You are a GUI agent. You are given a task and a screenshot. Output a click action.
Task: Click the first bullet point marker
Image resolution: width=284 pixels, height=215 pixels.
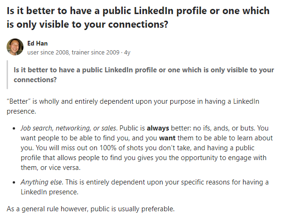[x=14, y=129]
